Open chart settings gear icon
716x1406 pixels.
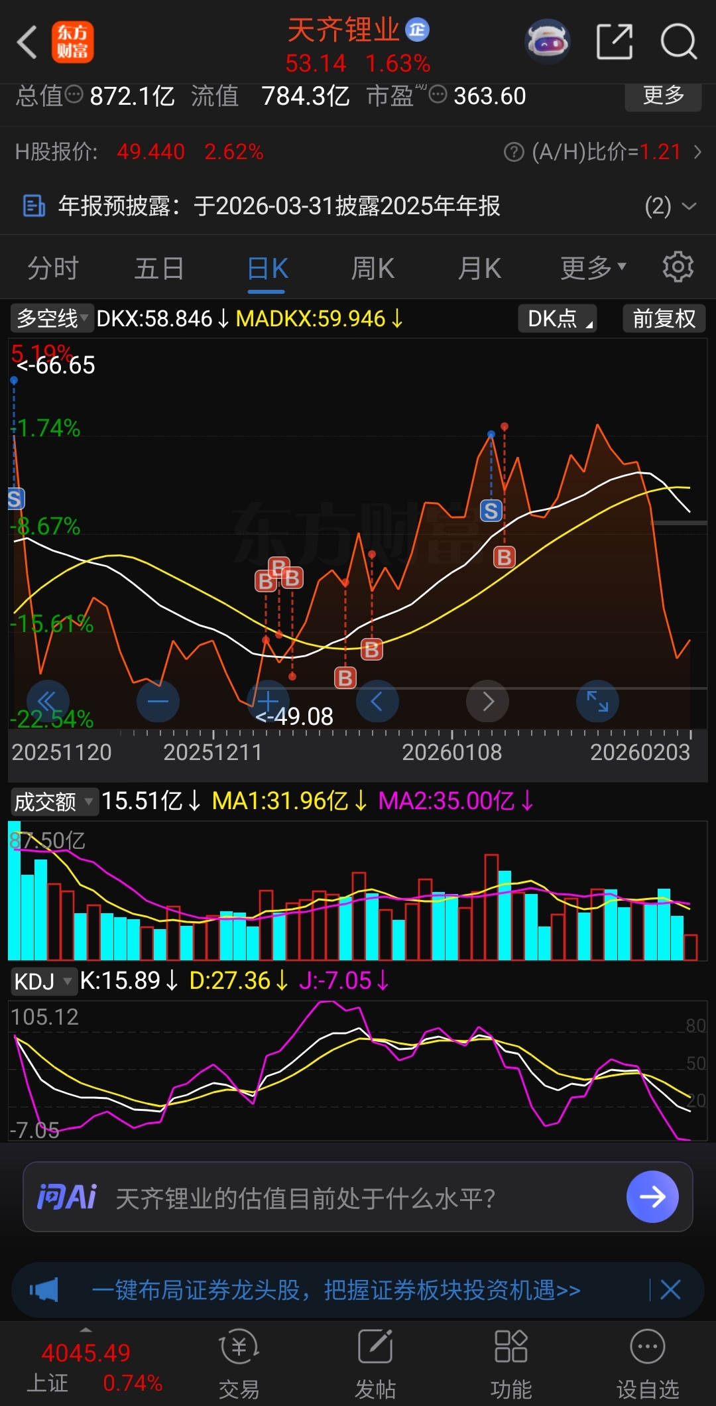pyautogui.click(x=678, y=267)
